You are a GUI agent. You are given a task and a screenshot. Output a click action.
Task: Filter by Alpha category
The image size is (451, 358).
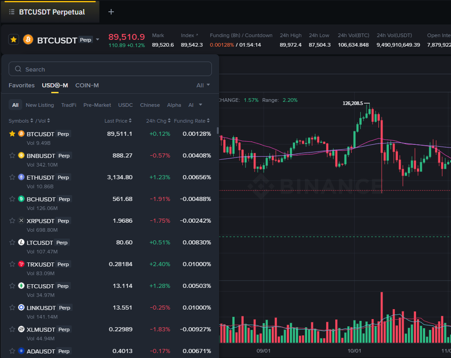pyautogui.click(x=174, y=105)
